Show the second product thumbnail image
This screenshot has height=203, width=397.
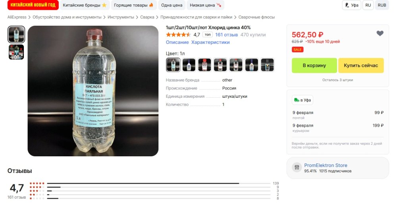coord(16,52)
